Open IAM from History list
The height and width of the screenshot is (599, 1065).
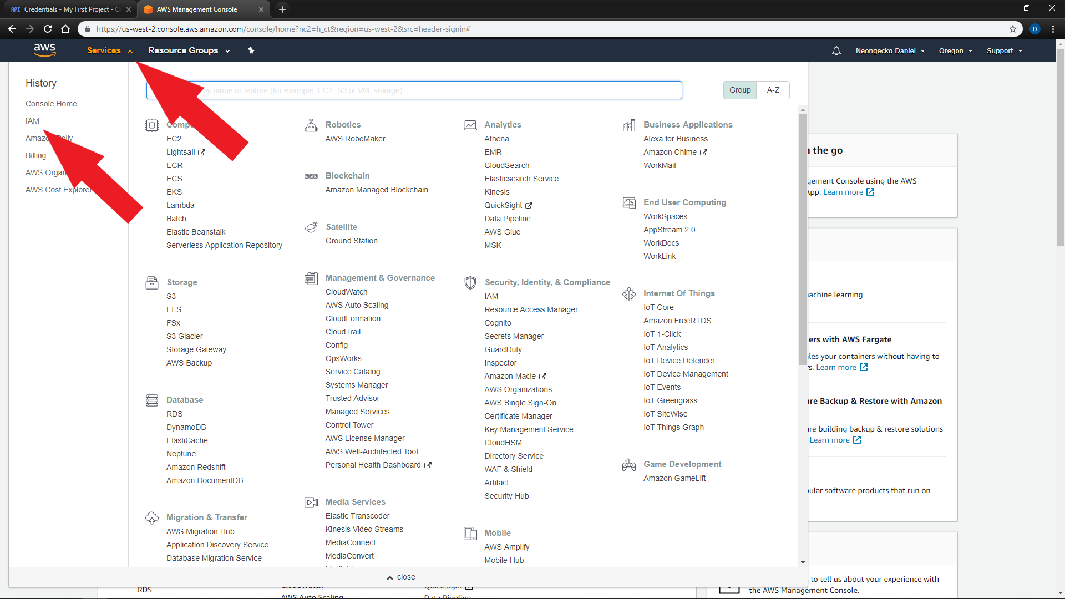point(32,121)
